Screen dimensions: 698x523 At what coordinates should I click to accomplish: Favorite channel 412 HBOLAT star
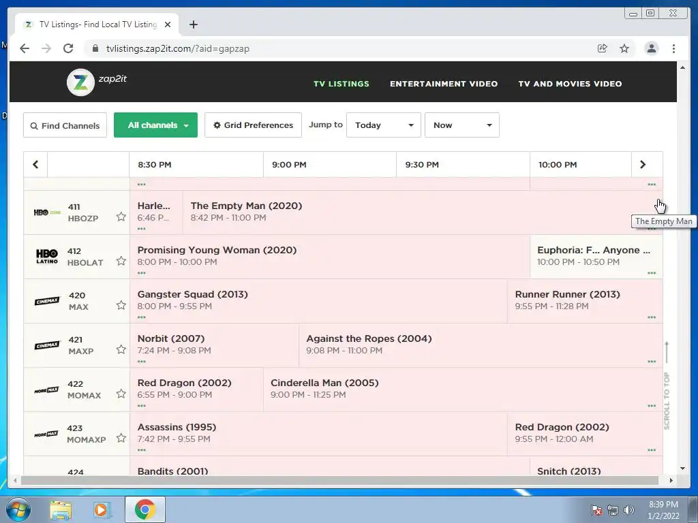pos(121,261)
